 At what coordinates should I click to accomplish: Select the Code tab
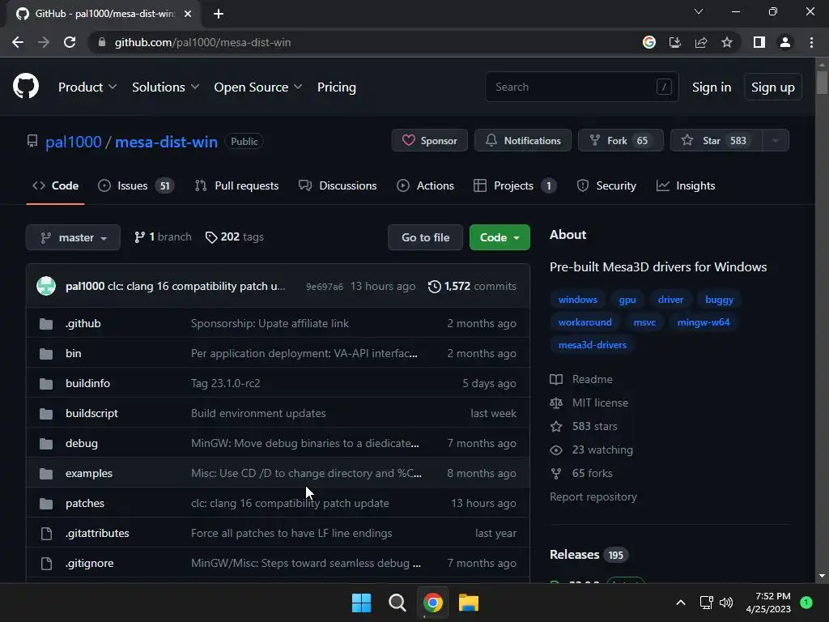tap(55, 185)
